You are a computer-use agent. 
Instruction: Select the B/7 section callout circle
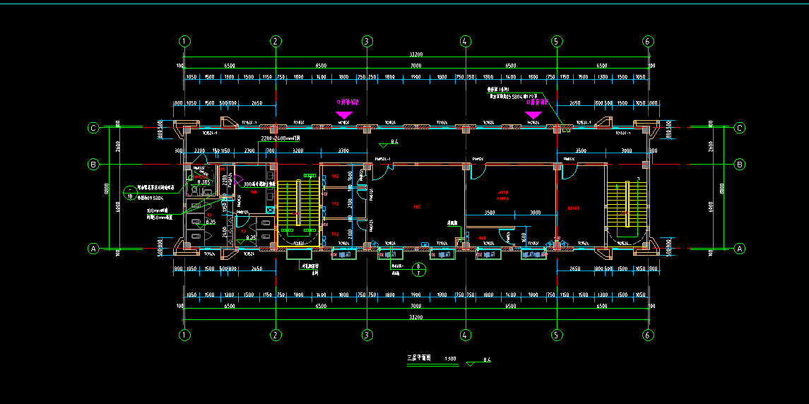pos(418,268)
